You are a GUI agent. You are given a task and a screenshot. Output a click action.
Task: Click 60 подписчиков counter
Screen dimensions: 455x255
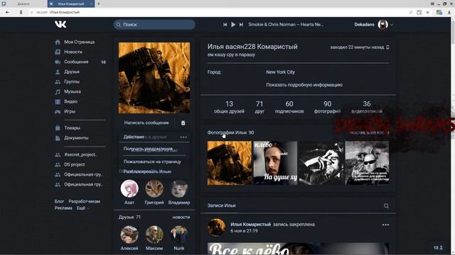coord(289,107)
